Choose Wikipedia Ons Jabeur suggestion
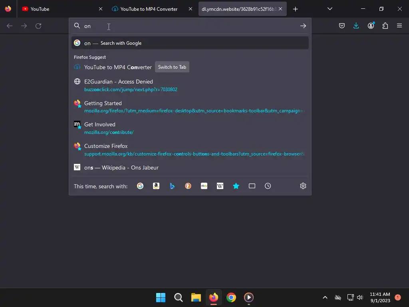409x307 pixels. coord(190,167)
